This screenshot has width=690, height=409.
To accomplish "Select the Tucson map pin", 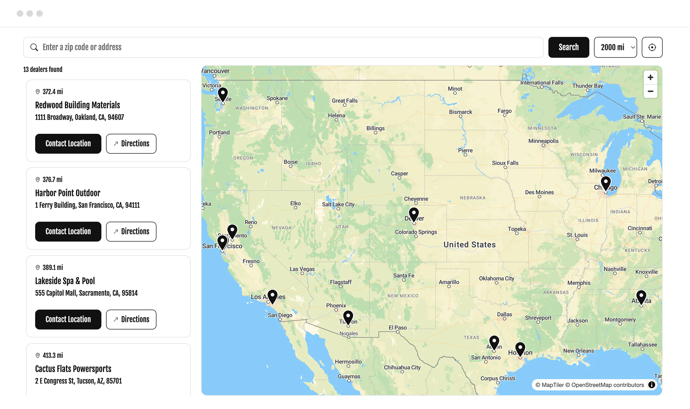I will [x=348, y=317].
